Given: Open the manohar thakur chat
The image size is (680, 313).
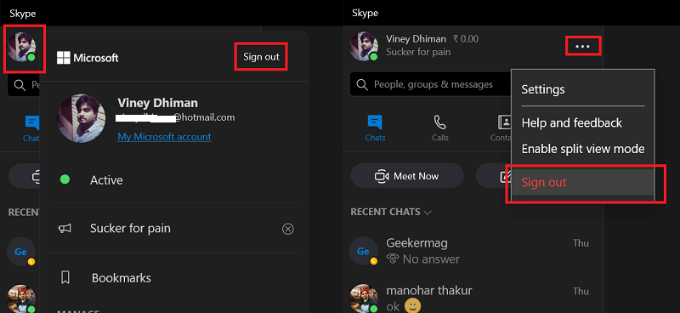Looking at the screenshot, I should 473,298.
